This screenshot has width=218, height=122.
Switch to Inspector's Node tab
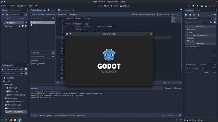[198, 11]
